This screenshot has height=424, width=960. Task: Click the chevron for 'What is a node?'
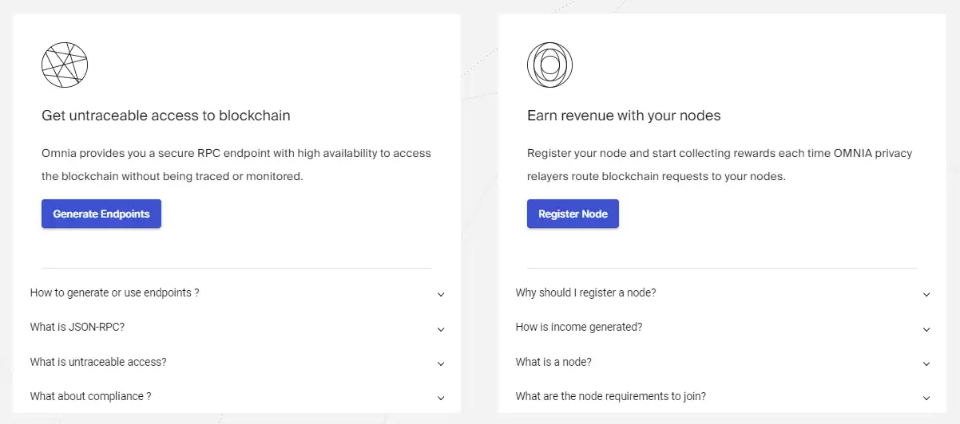tap(926, 363)
